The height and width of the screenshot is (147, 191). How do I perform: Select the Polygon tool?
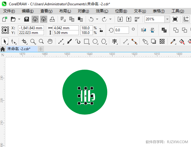coord(104,41)
